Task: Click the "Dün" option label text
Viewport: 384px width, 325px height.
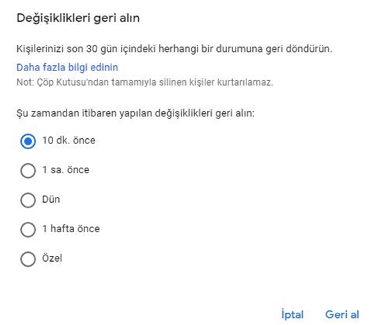Action: pos(51,200)
